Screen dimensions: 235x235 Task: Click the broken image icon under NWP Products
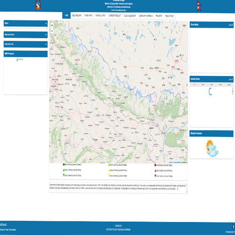(20, 59)
